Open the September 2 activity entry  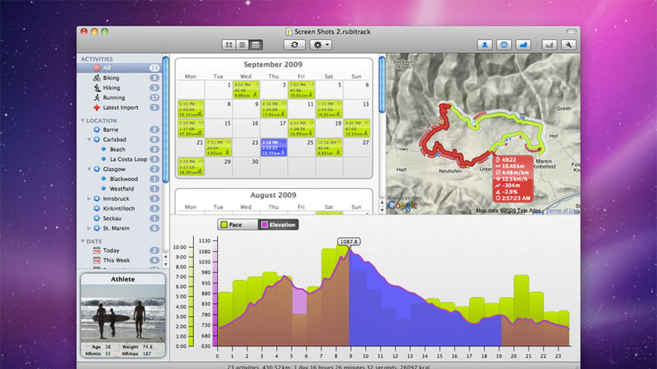pyautogui.click(x=246, y=90)
